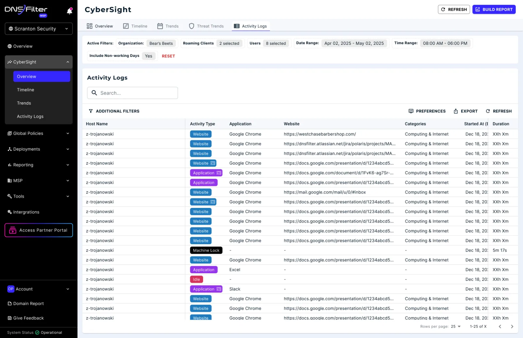
Task: Click the header Refresh arrow icon
Action: click(443, 9)
